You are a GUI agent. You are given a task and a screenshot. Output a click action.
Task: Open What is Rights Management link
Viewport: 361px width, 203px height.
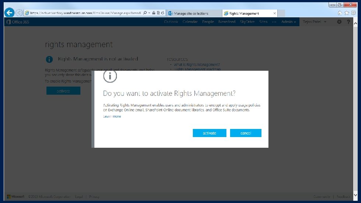(x=197, y=64)
